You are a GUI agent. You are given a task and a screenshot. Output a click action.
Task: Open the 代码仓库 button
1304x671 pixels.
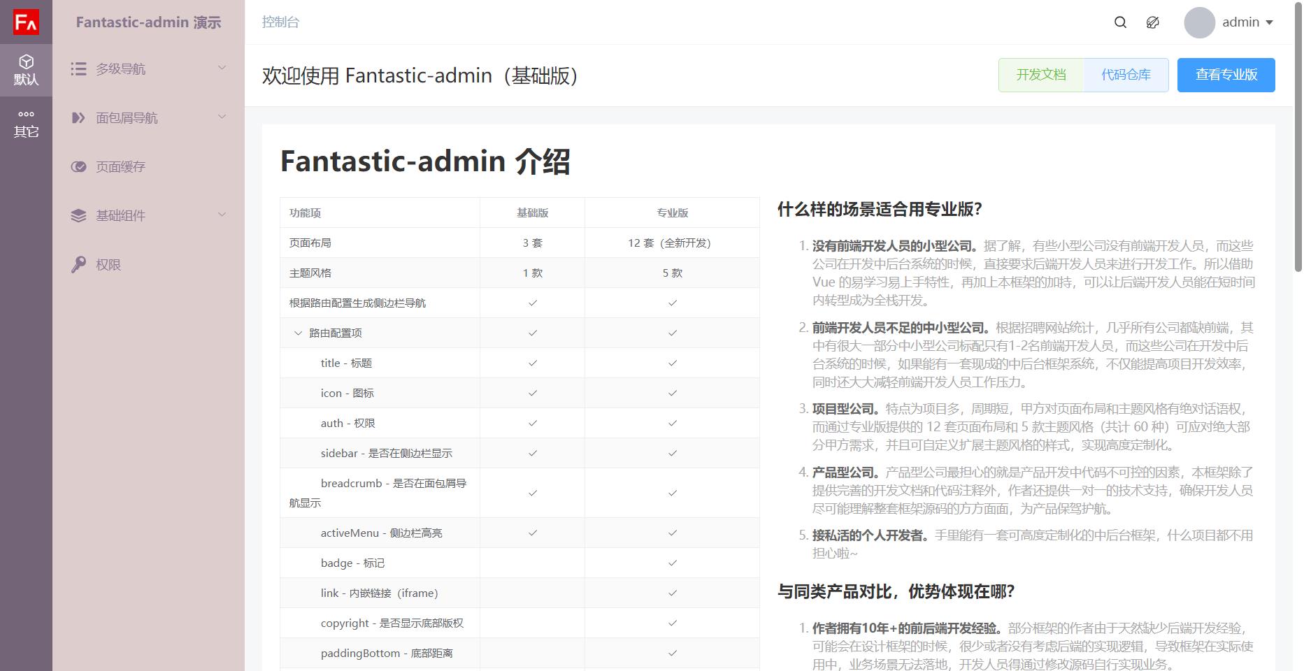tap(1126, 75)
